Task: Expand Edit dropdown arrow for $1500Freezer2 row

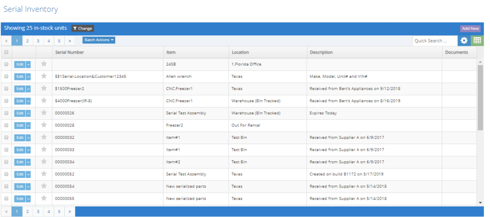Action: point(28,89)
